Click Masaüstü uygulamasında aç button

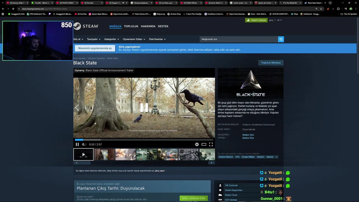[95, 48]
